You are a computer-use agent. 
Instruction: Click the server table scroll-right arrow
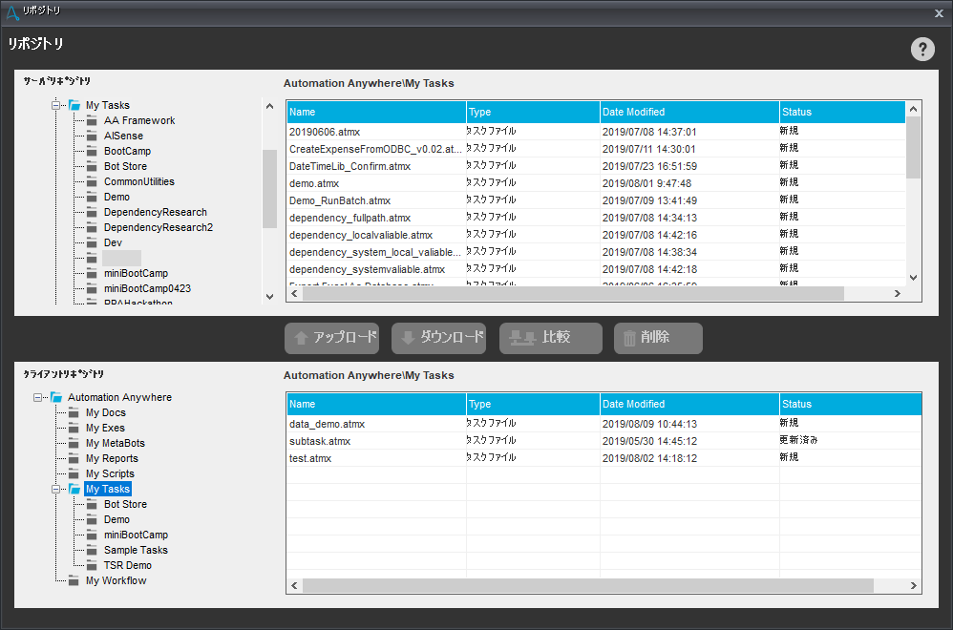[898, 294]
